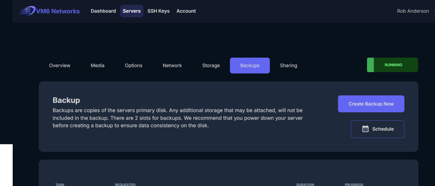Image resolution: width=435 pixels, height=186 pixels.
Task: Click the PROGRESS column header
Action: [x=354, y=184]
